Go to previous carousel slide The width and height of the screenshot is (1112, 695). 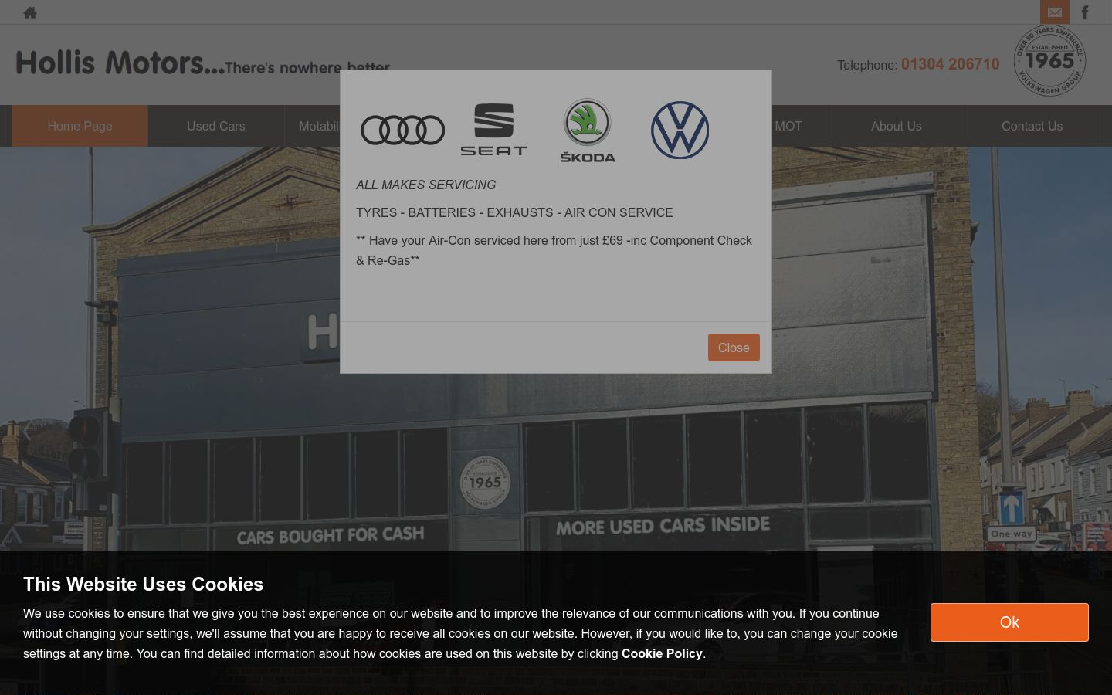[x=27, y=432]
